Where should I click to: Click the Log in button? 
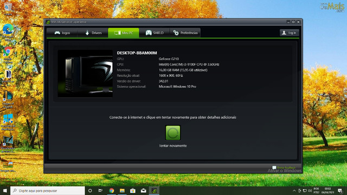(x=289, y=32)
